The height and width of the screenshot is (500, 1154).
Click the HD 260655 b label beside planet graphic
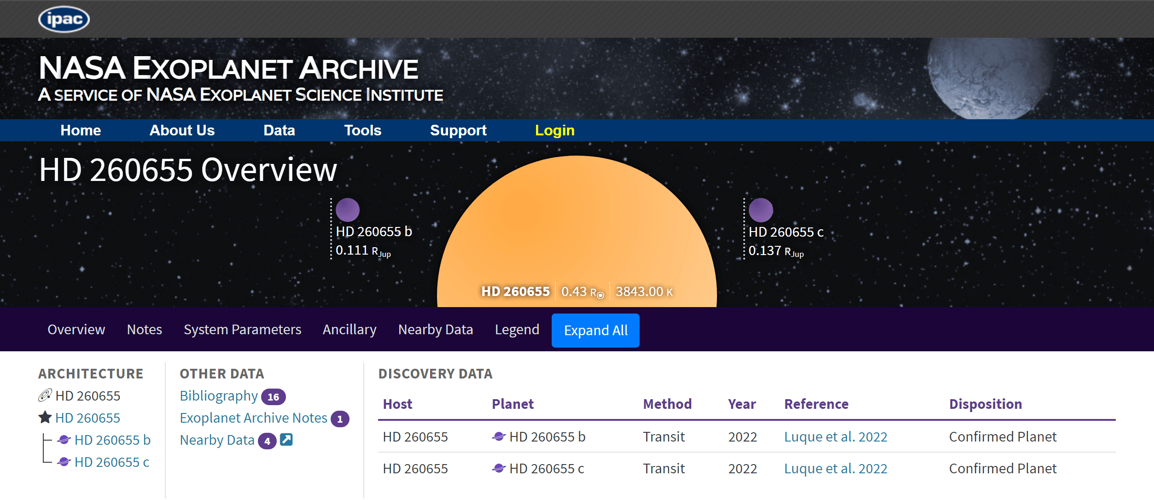click(374, 231)
